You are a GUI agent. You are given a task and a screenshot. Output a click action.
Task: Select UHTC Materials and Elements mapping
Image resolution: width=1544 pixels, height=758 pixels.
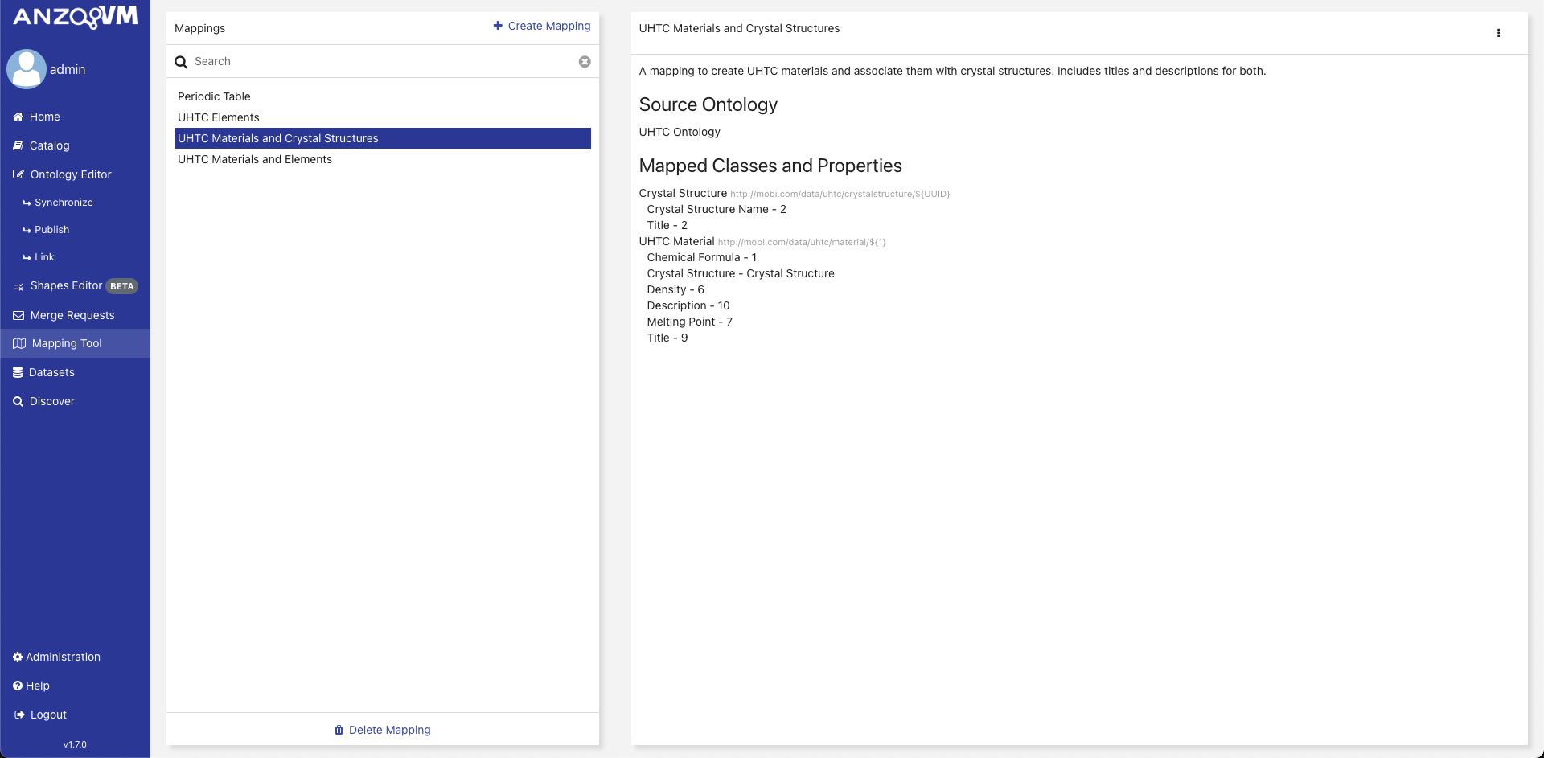(x=255, y=159)
